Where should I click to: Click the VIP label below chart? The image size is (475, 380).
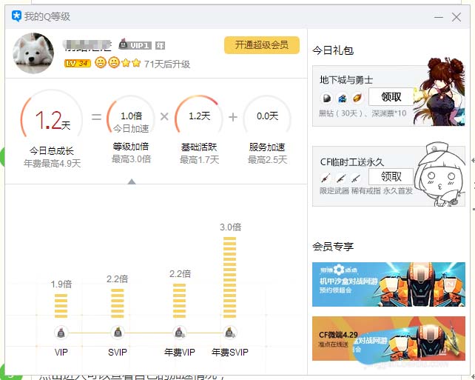pos(61,352)
